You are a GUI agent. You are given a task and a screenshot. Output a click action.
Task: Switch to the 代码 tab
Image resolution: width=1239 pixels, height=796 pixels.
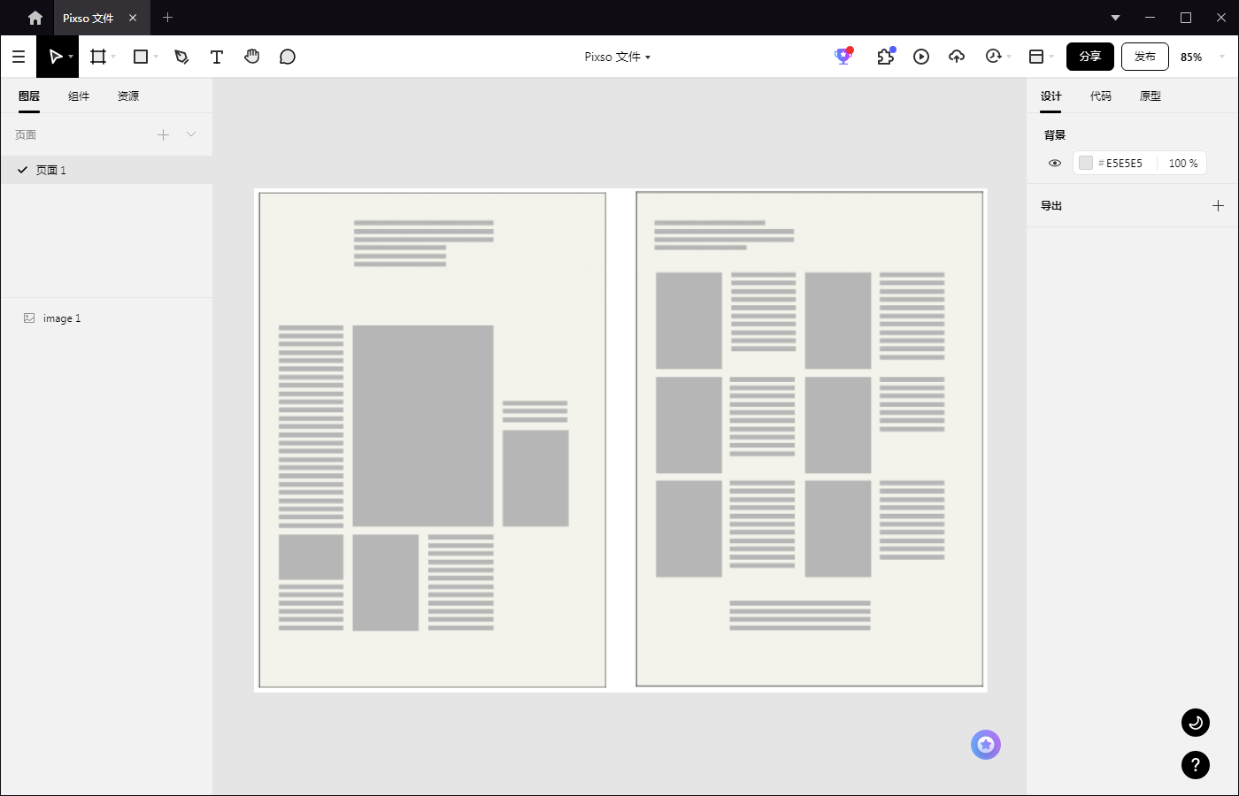click(x=1100, y=96)
